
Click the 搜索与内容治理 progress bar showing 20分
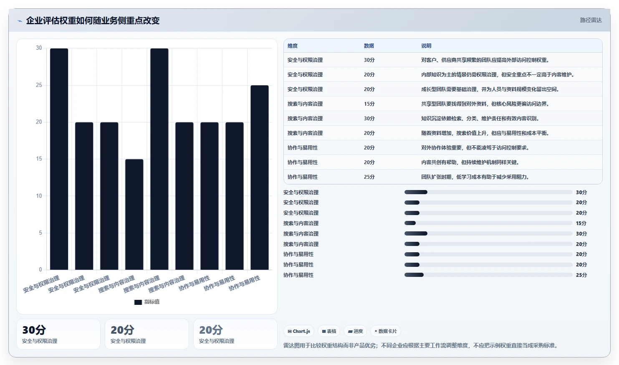coord(488,244)
